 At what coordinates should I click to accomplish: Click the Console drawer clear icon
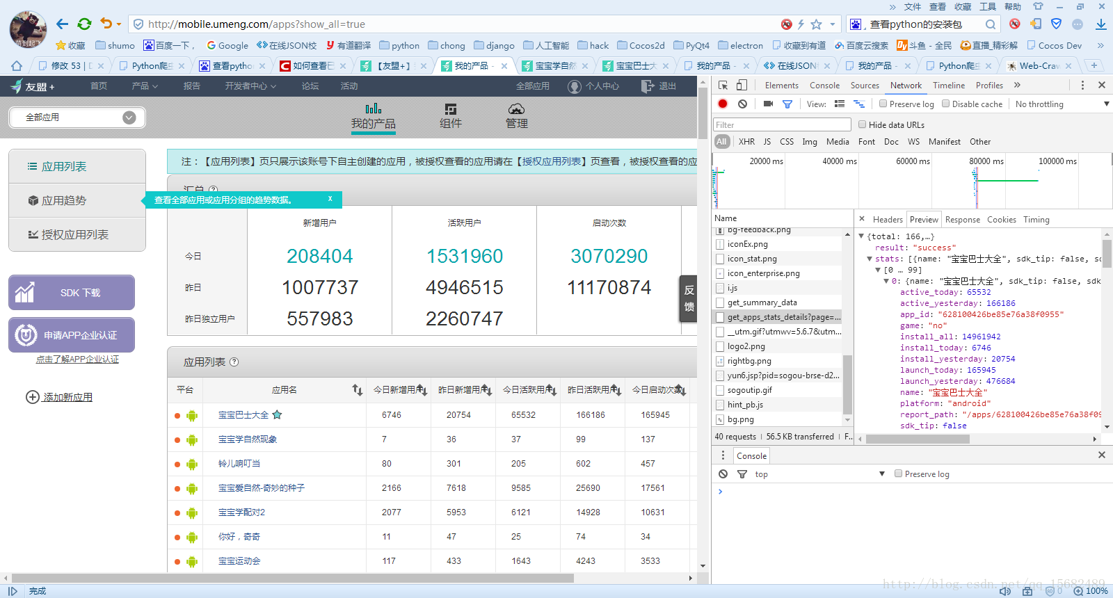click(723, 474)
